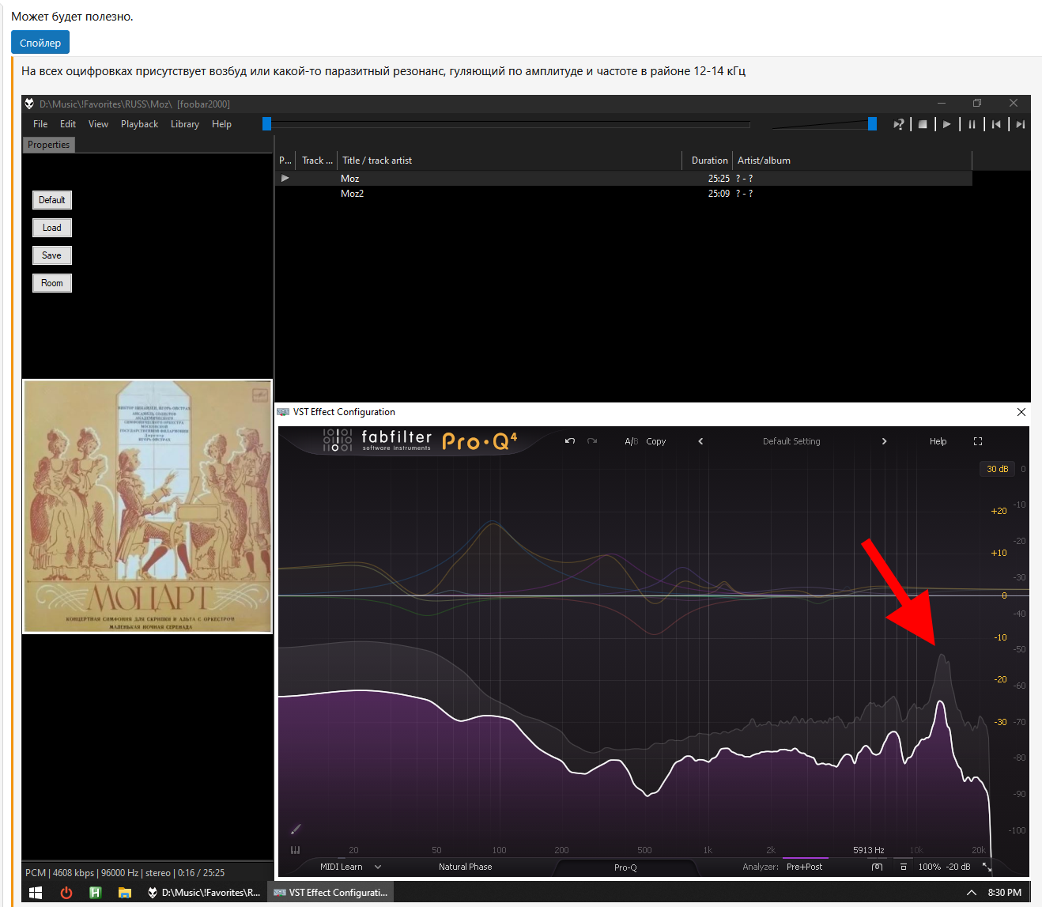Open the Help menu in foobar2000
1042x907 pixels.
[x=221, y=124]
